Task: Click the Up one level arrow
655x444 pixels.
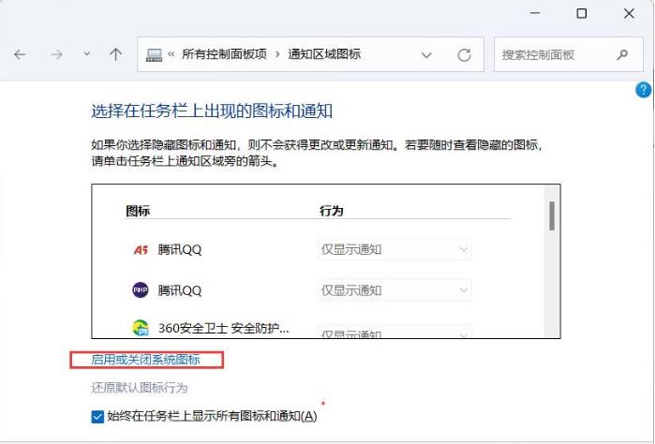Action: (115, 55)
